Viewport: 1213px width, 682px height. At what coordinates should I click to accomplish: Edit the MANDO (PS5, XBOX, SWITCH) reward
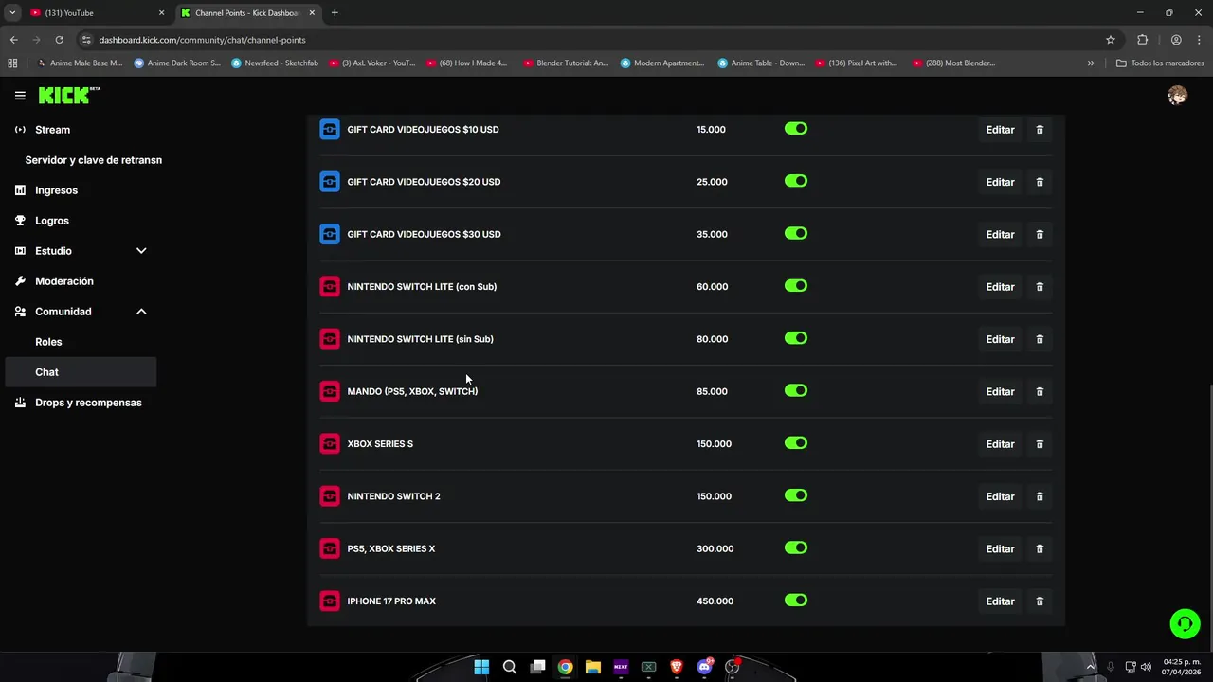[1000, 391]
